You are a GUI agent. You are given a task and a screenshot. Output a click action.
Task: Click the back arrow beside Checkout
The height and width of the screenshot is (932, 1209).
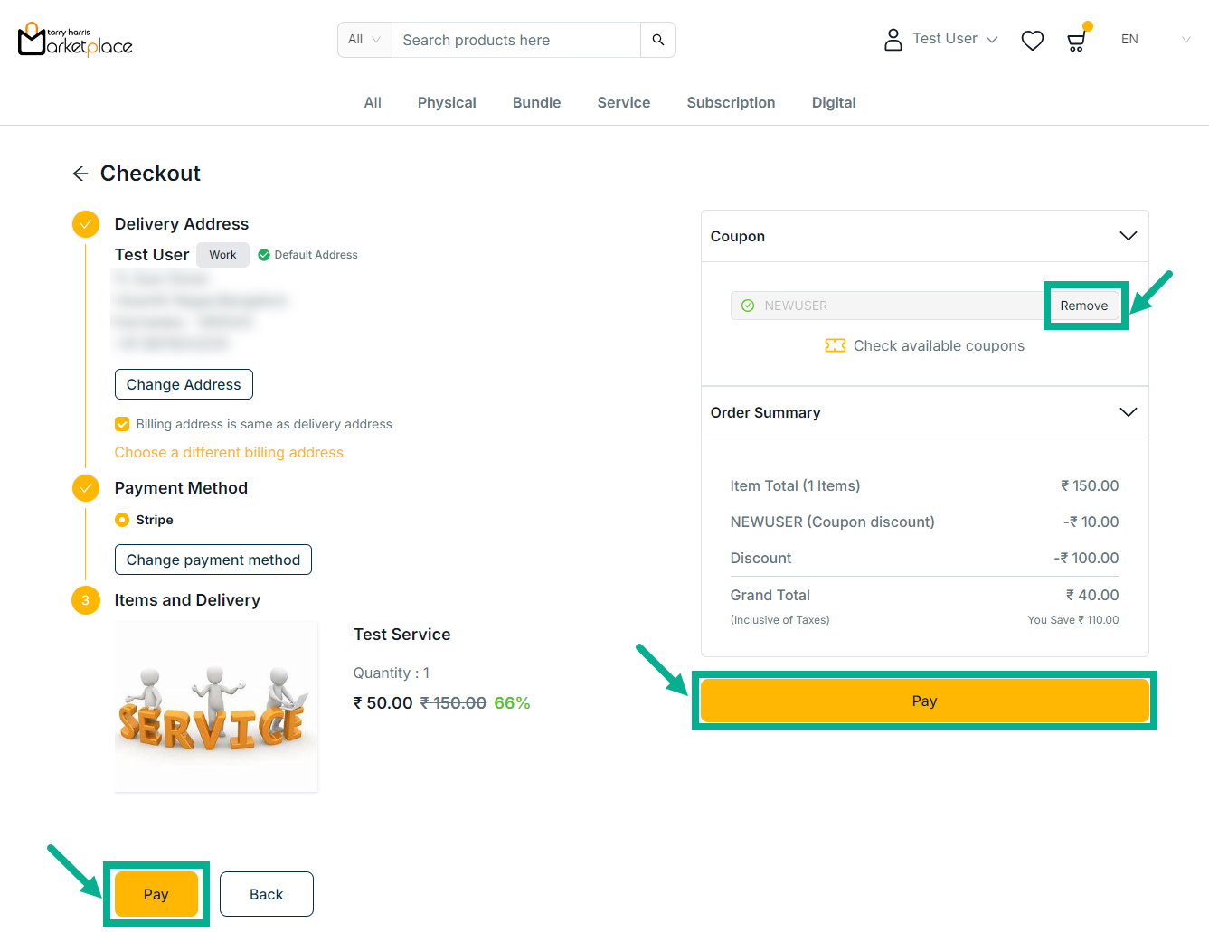click(80, 174)
